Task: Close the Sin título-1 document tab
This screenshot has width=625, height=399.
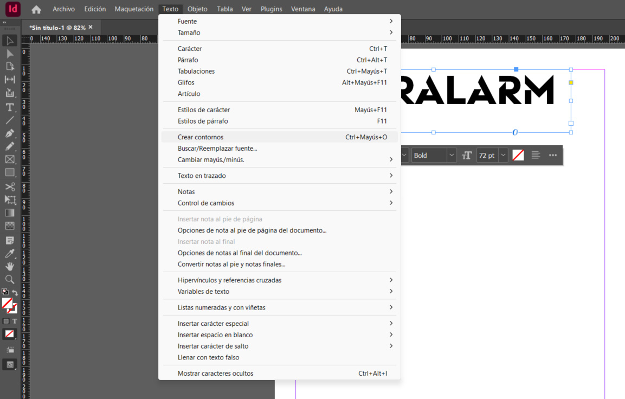Action: click(91, 27)
